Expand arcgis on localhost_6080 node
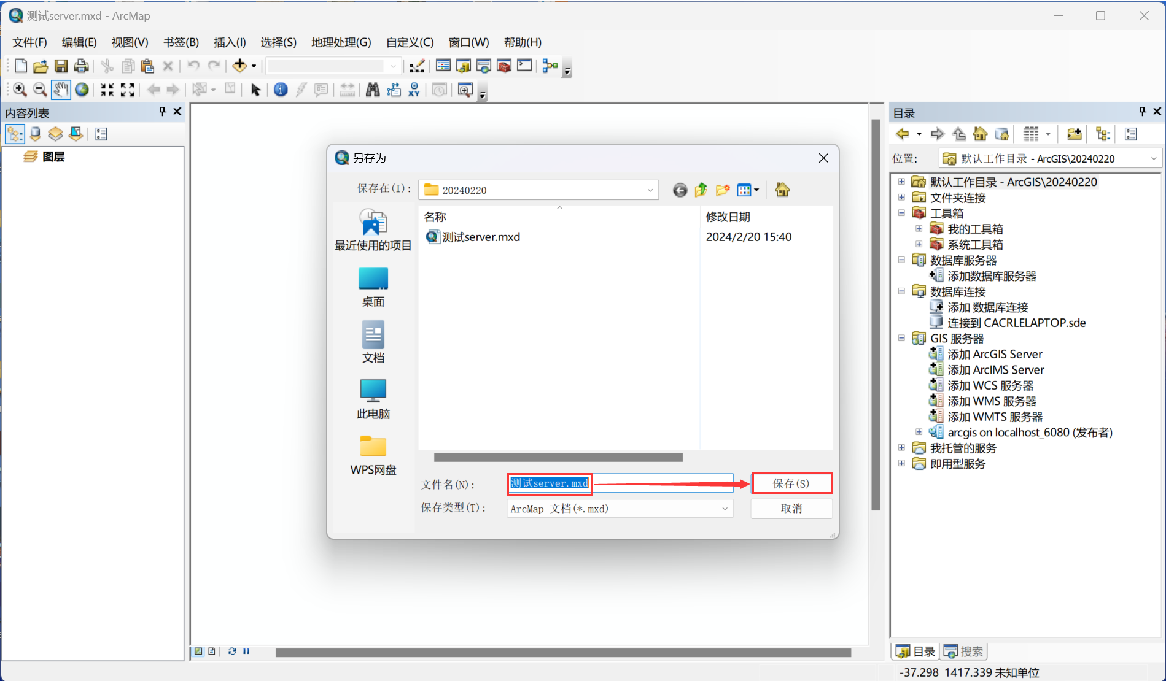The width and height of the screenshot is (1166, 681). [x=919, y=432]
